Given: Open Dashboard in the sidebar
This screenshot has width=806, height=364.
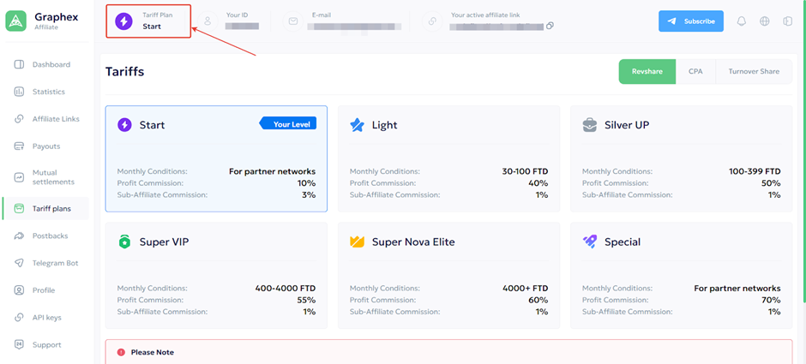Looking at the screenshot, I should (x=51, y=65).
